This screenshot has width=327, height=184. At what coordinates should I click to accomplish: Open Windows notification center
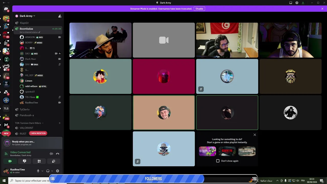tap(322, 181)
